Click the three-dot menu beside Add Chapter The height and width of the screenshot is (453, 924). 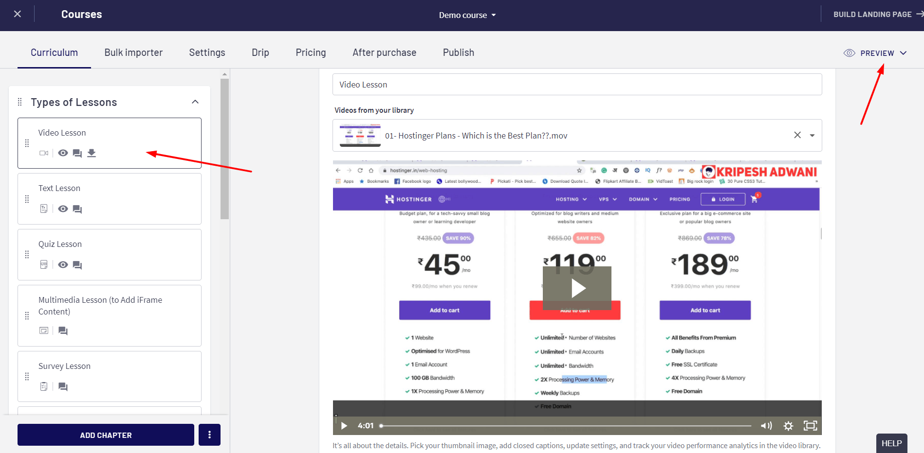[x=209, y=435]
